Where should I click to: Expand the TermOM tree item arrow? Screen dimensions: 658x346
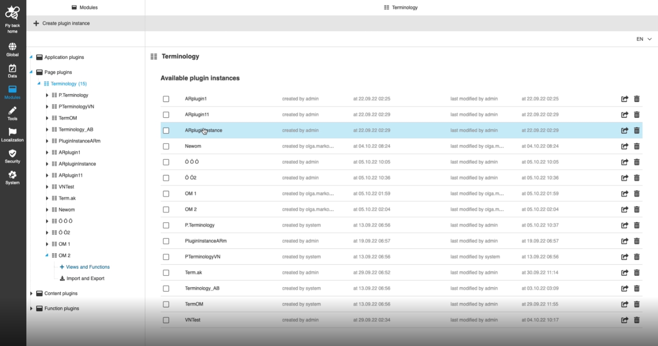[x=47, y=118]
